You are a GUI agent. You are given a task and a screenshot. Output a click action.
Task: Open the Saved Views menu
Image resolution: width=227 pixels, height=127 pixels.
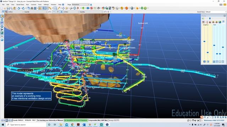click(x=20, y=5)
